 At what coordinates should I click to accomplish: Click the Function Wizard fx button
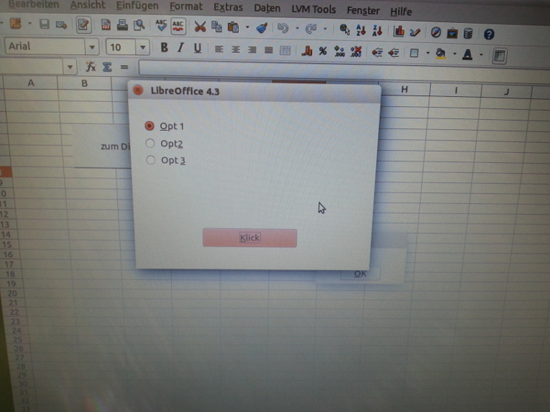91,66
